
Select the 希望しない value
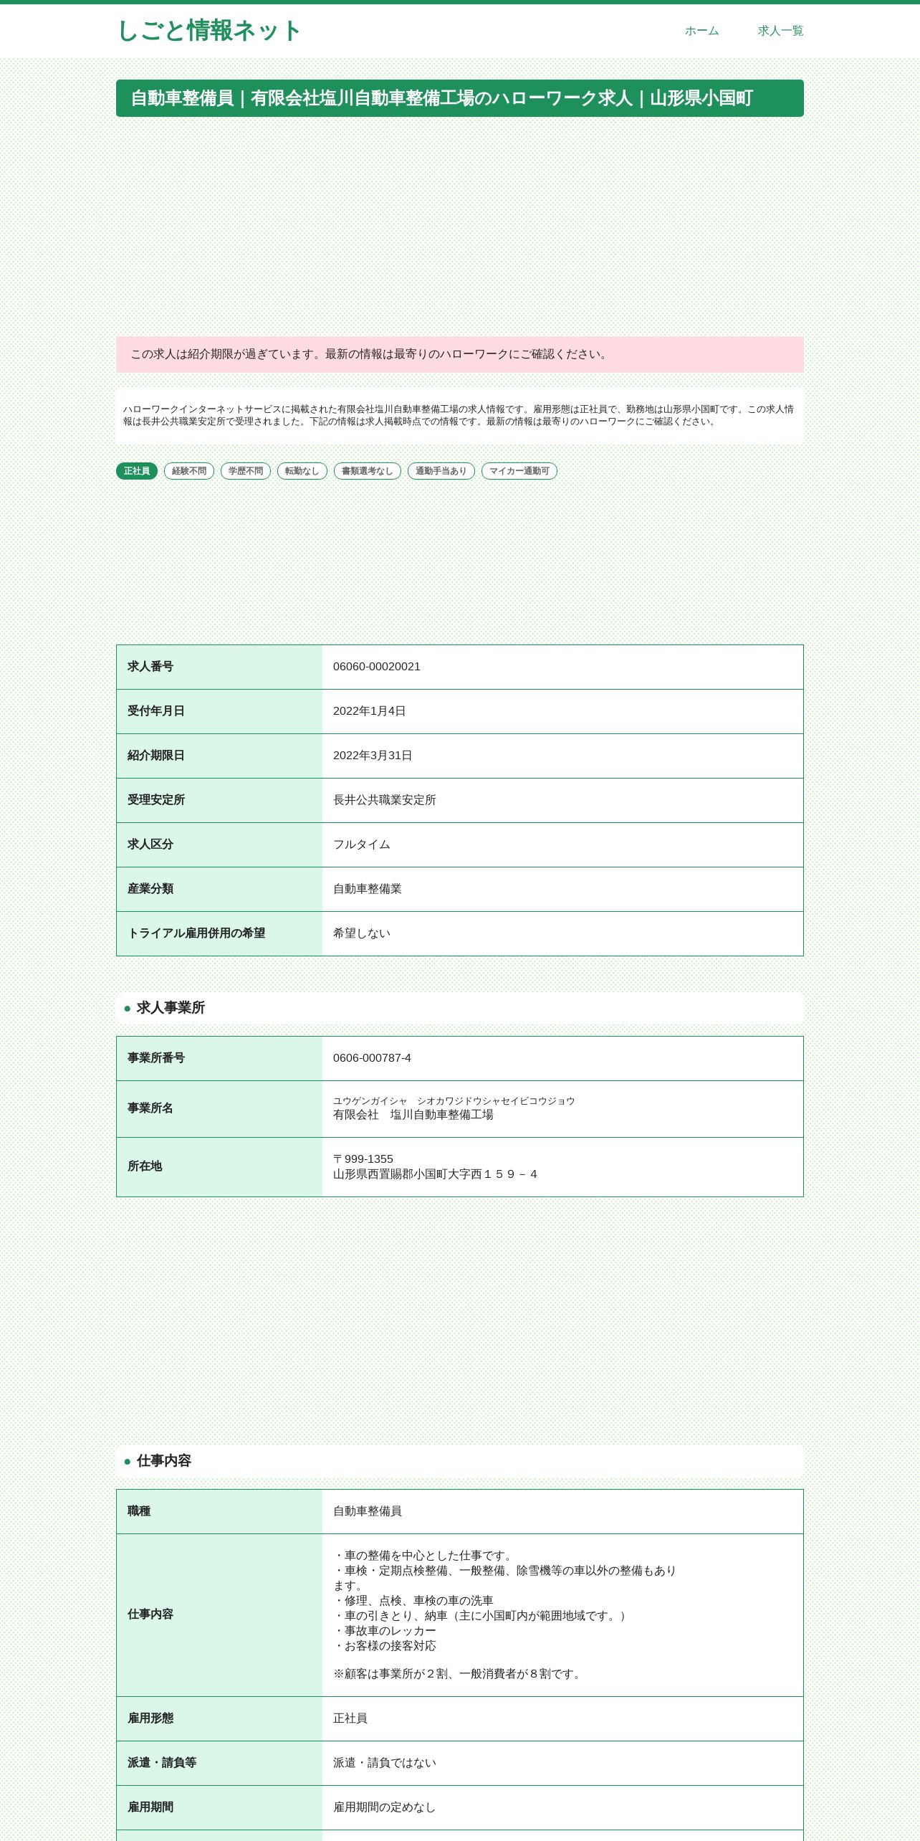point(362,933)
